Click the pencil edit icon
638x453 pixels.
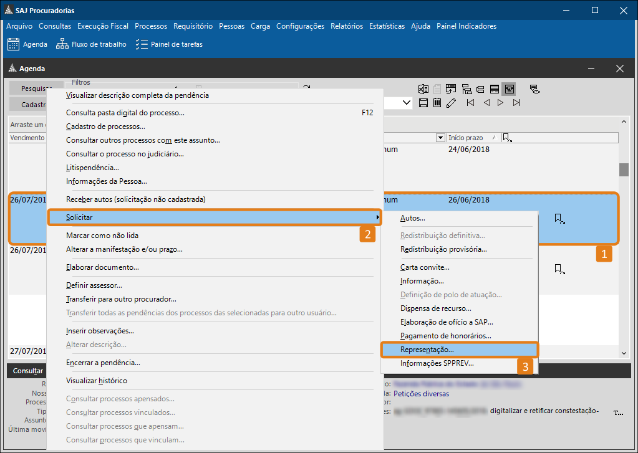click(x=452, y=103)
